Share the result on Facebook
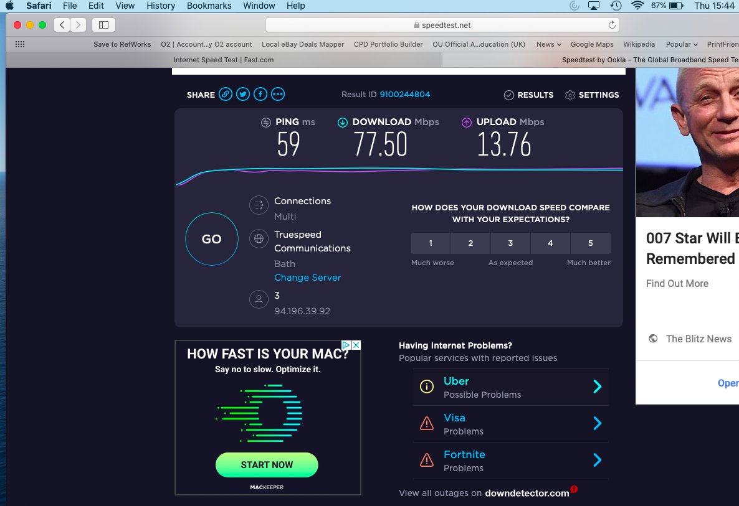Screen dimensions: 739x506 (x=260, y=94)
